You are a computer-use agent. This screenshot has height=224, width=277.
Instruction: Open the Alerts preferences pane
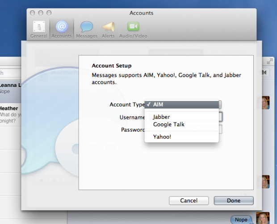pyautogui.click(x=108, y=29)
